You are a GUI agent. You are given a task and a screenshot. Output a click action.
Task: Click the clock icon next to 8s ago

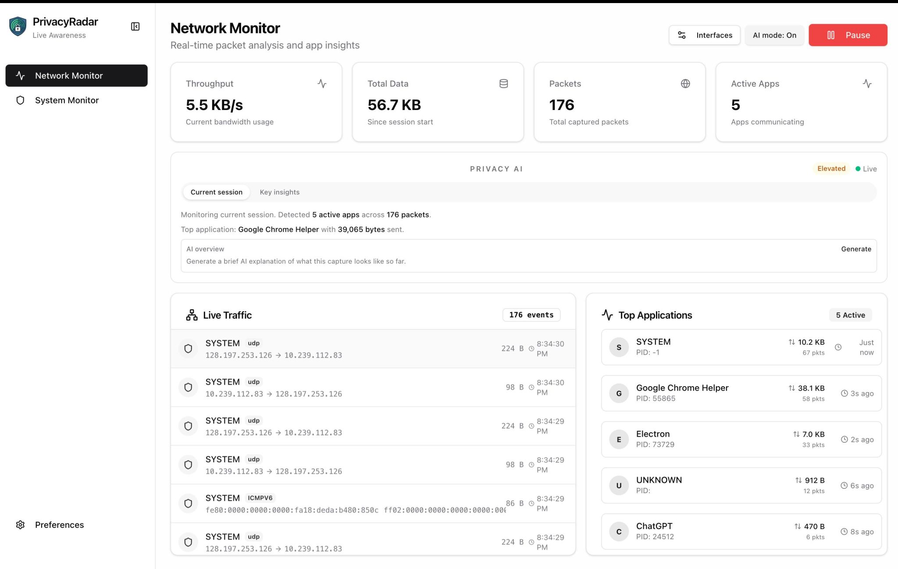pos(844,531)
